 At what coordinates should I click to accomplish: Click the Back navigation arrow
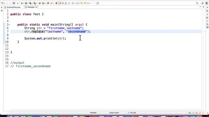coord(88,3)
